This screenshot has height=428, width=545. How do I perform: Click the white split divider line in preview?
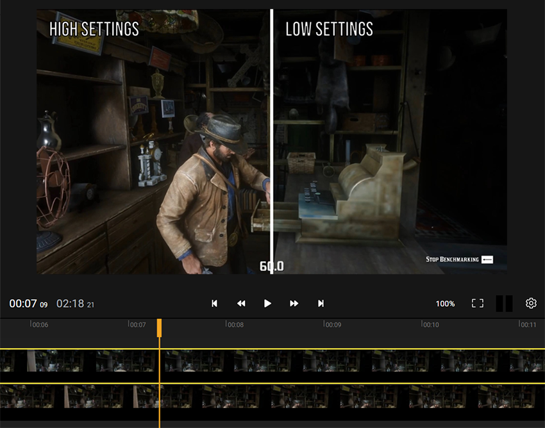[x=271, y=142]
